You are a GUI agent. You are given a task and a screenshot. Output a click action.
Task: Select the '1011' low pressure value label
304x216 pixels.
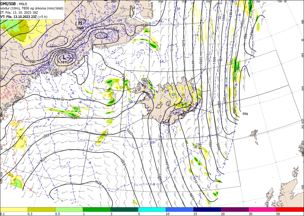(x=64, y=62)
